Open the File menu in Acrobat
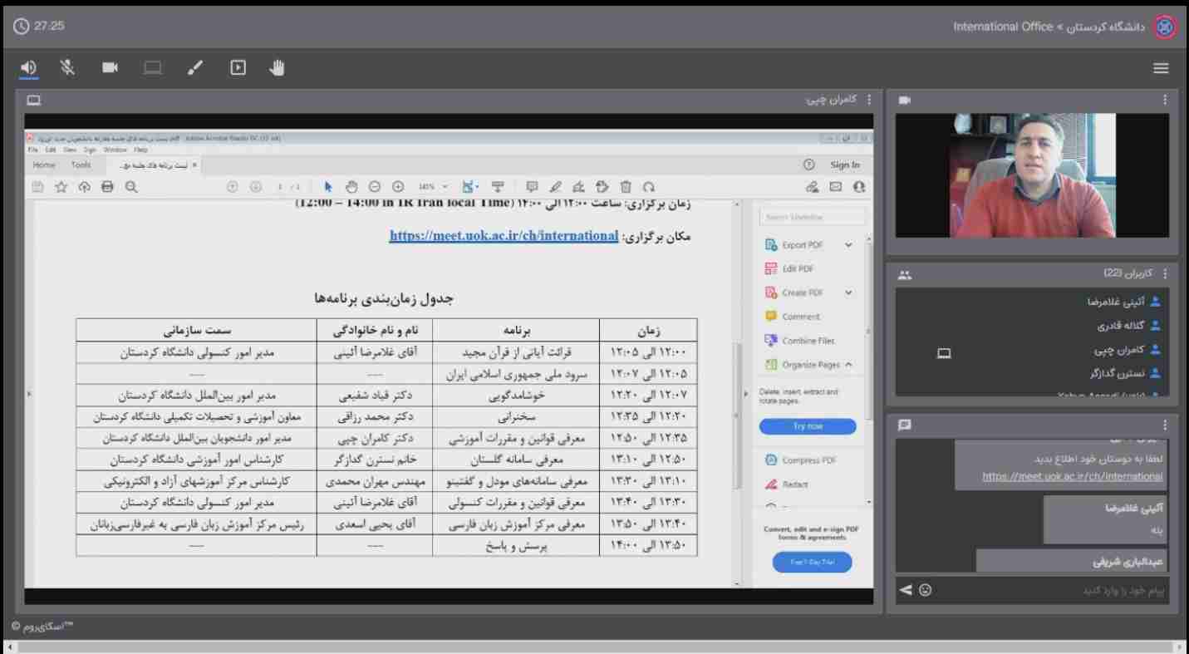 click(34, 150)
